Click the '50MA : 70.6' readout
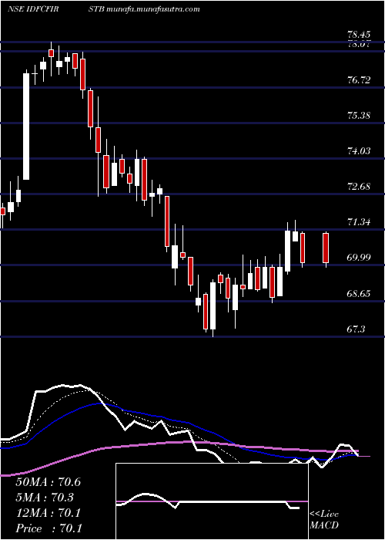The image size is (385, 540). (48, 482)
